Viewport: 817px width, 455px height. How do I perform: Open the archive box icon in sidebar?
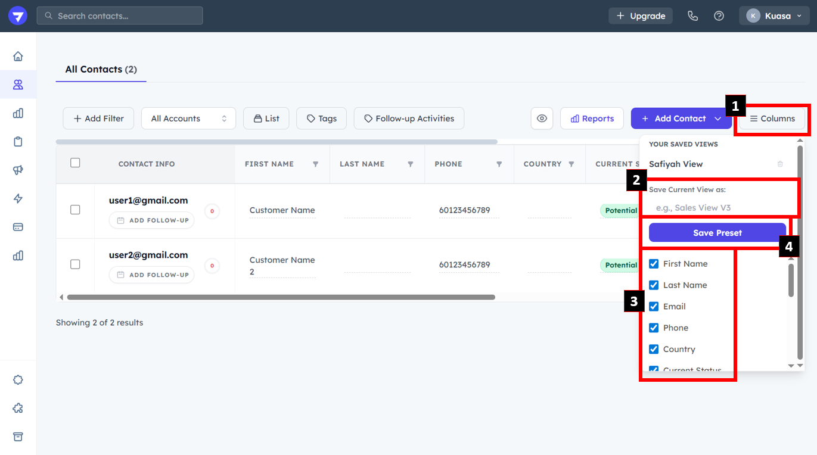point(18,437)
